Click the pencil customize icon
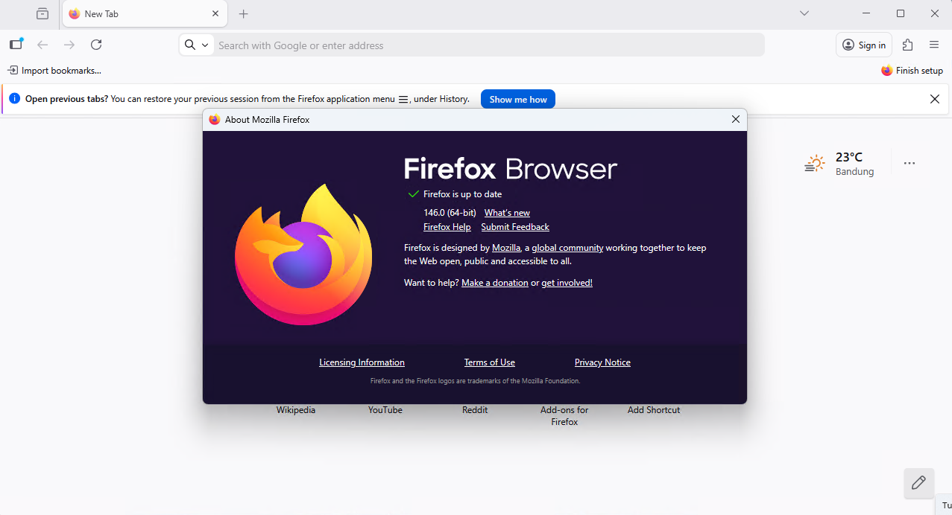Image resolution: width=952 pixels, height=515 pixels. pos(918,482)
